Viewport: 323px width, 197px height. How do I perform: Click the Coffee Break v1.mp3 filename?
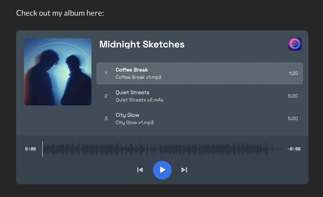(138, 77)
